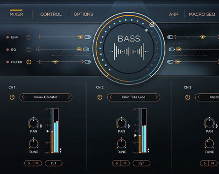
Task: Mute channel 1 with M button
Action: click(37, 163)
